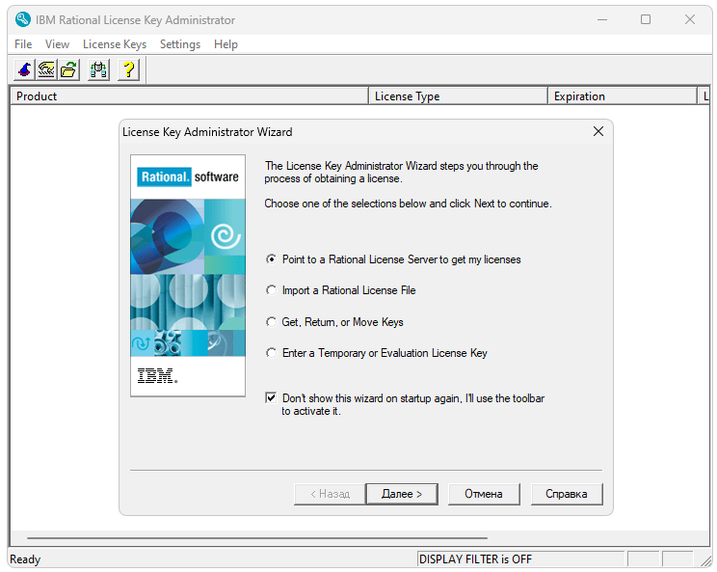Click the horizontal scrollbar at list bottom
This screenshot has height=572, width=717.
[257, 538]
